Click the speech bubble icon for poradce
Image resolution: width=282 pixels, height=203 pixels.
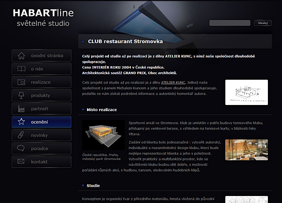[21, 148]
